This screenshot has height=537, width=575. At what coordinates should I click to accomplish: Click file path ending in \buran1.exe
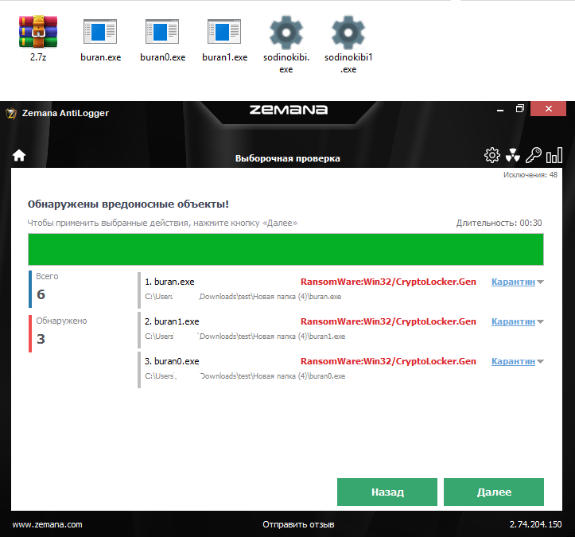(x=245, y=336)
